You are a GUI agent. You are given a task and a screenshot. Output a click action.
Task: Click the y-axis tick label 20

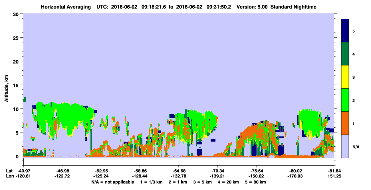(16, 61)
